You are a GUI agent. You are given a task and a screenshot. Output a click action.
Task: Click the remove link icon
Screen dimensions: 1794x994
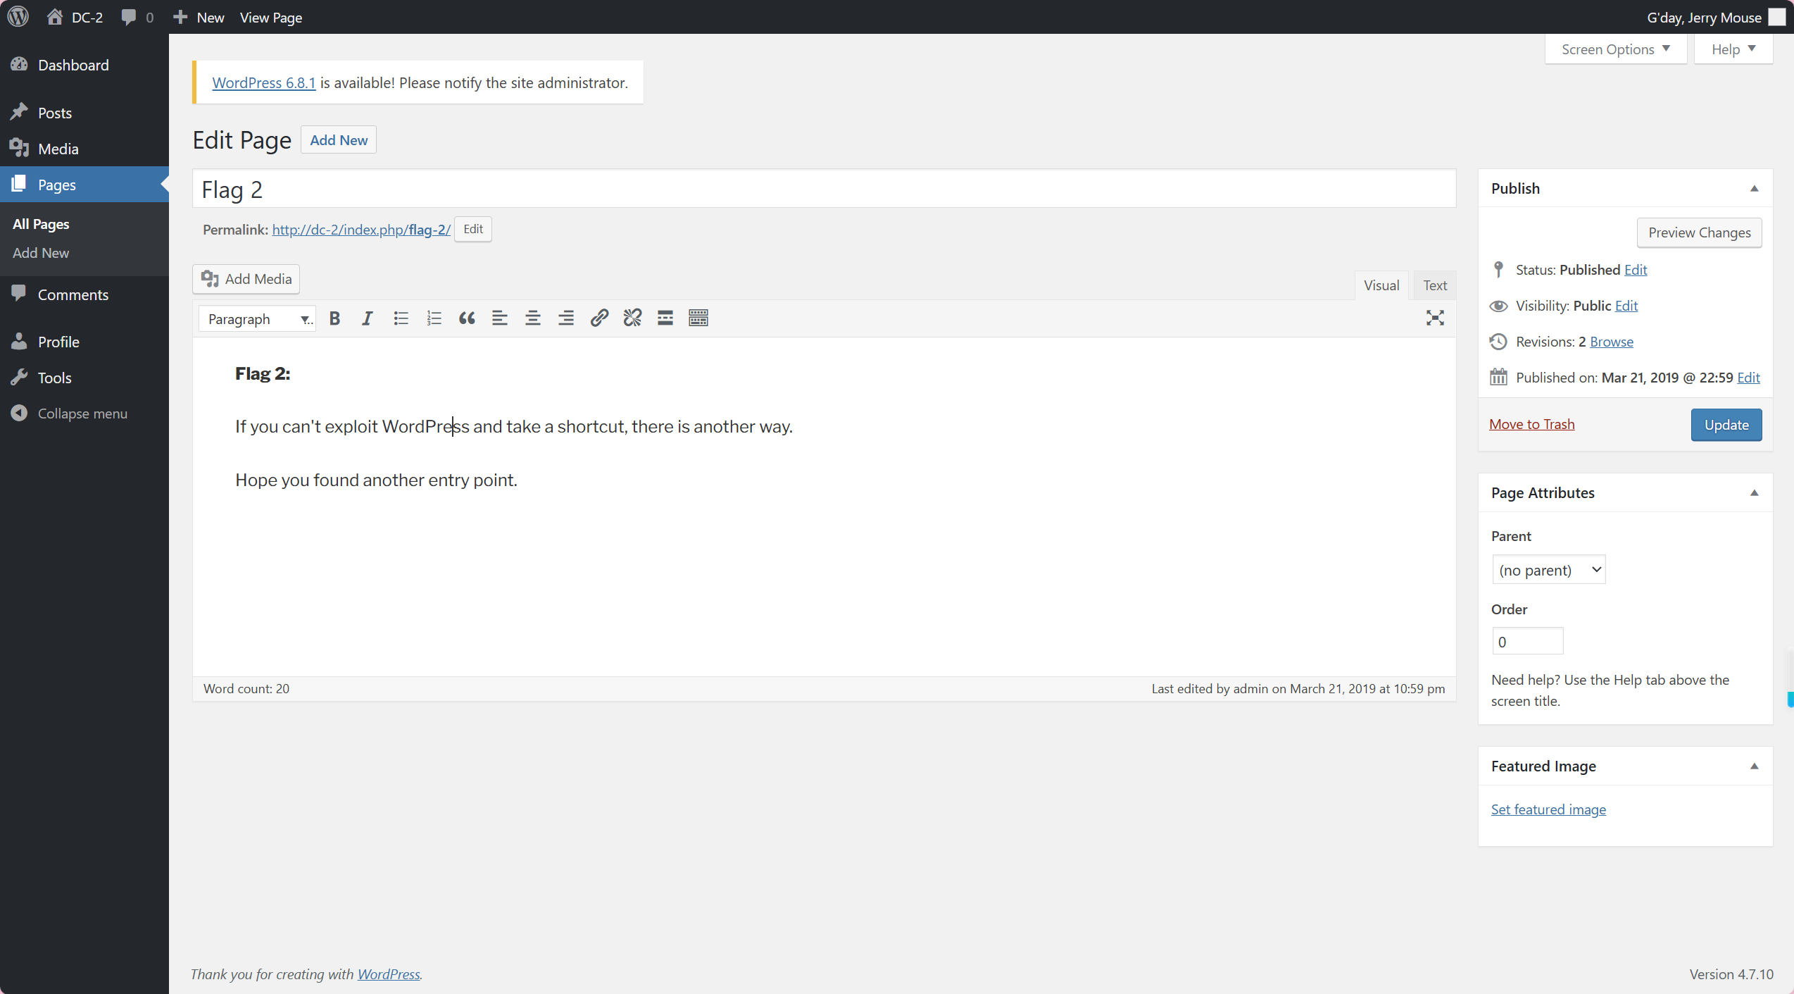pos(632,318)
